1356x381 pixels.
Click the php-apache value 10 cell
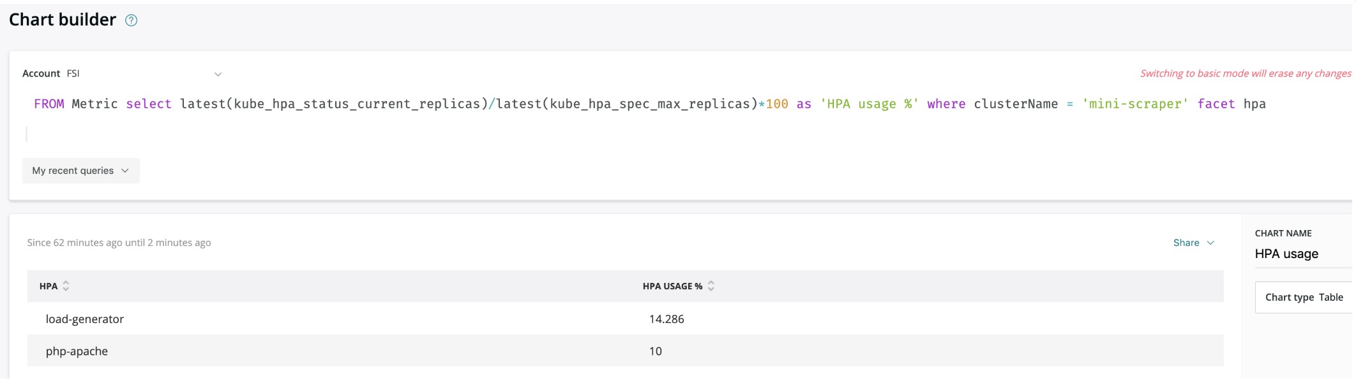(x=656, y=351)
